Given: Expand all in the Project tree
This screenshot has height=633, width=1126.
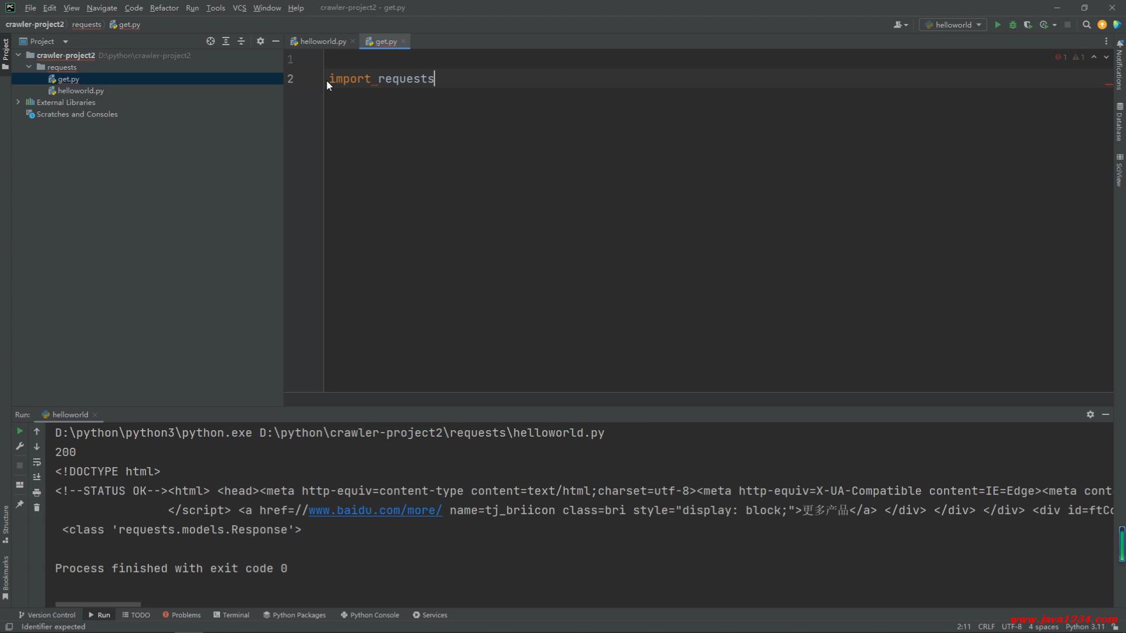Looking at the screenshot, I should pyautogui.click(x=226, y=41).
